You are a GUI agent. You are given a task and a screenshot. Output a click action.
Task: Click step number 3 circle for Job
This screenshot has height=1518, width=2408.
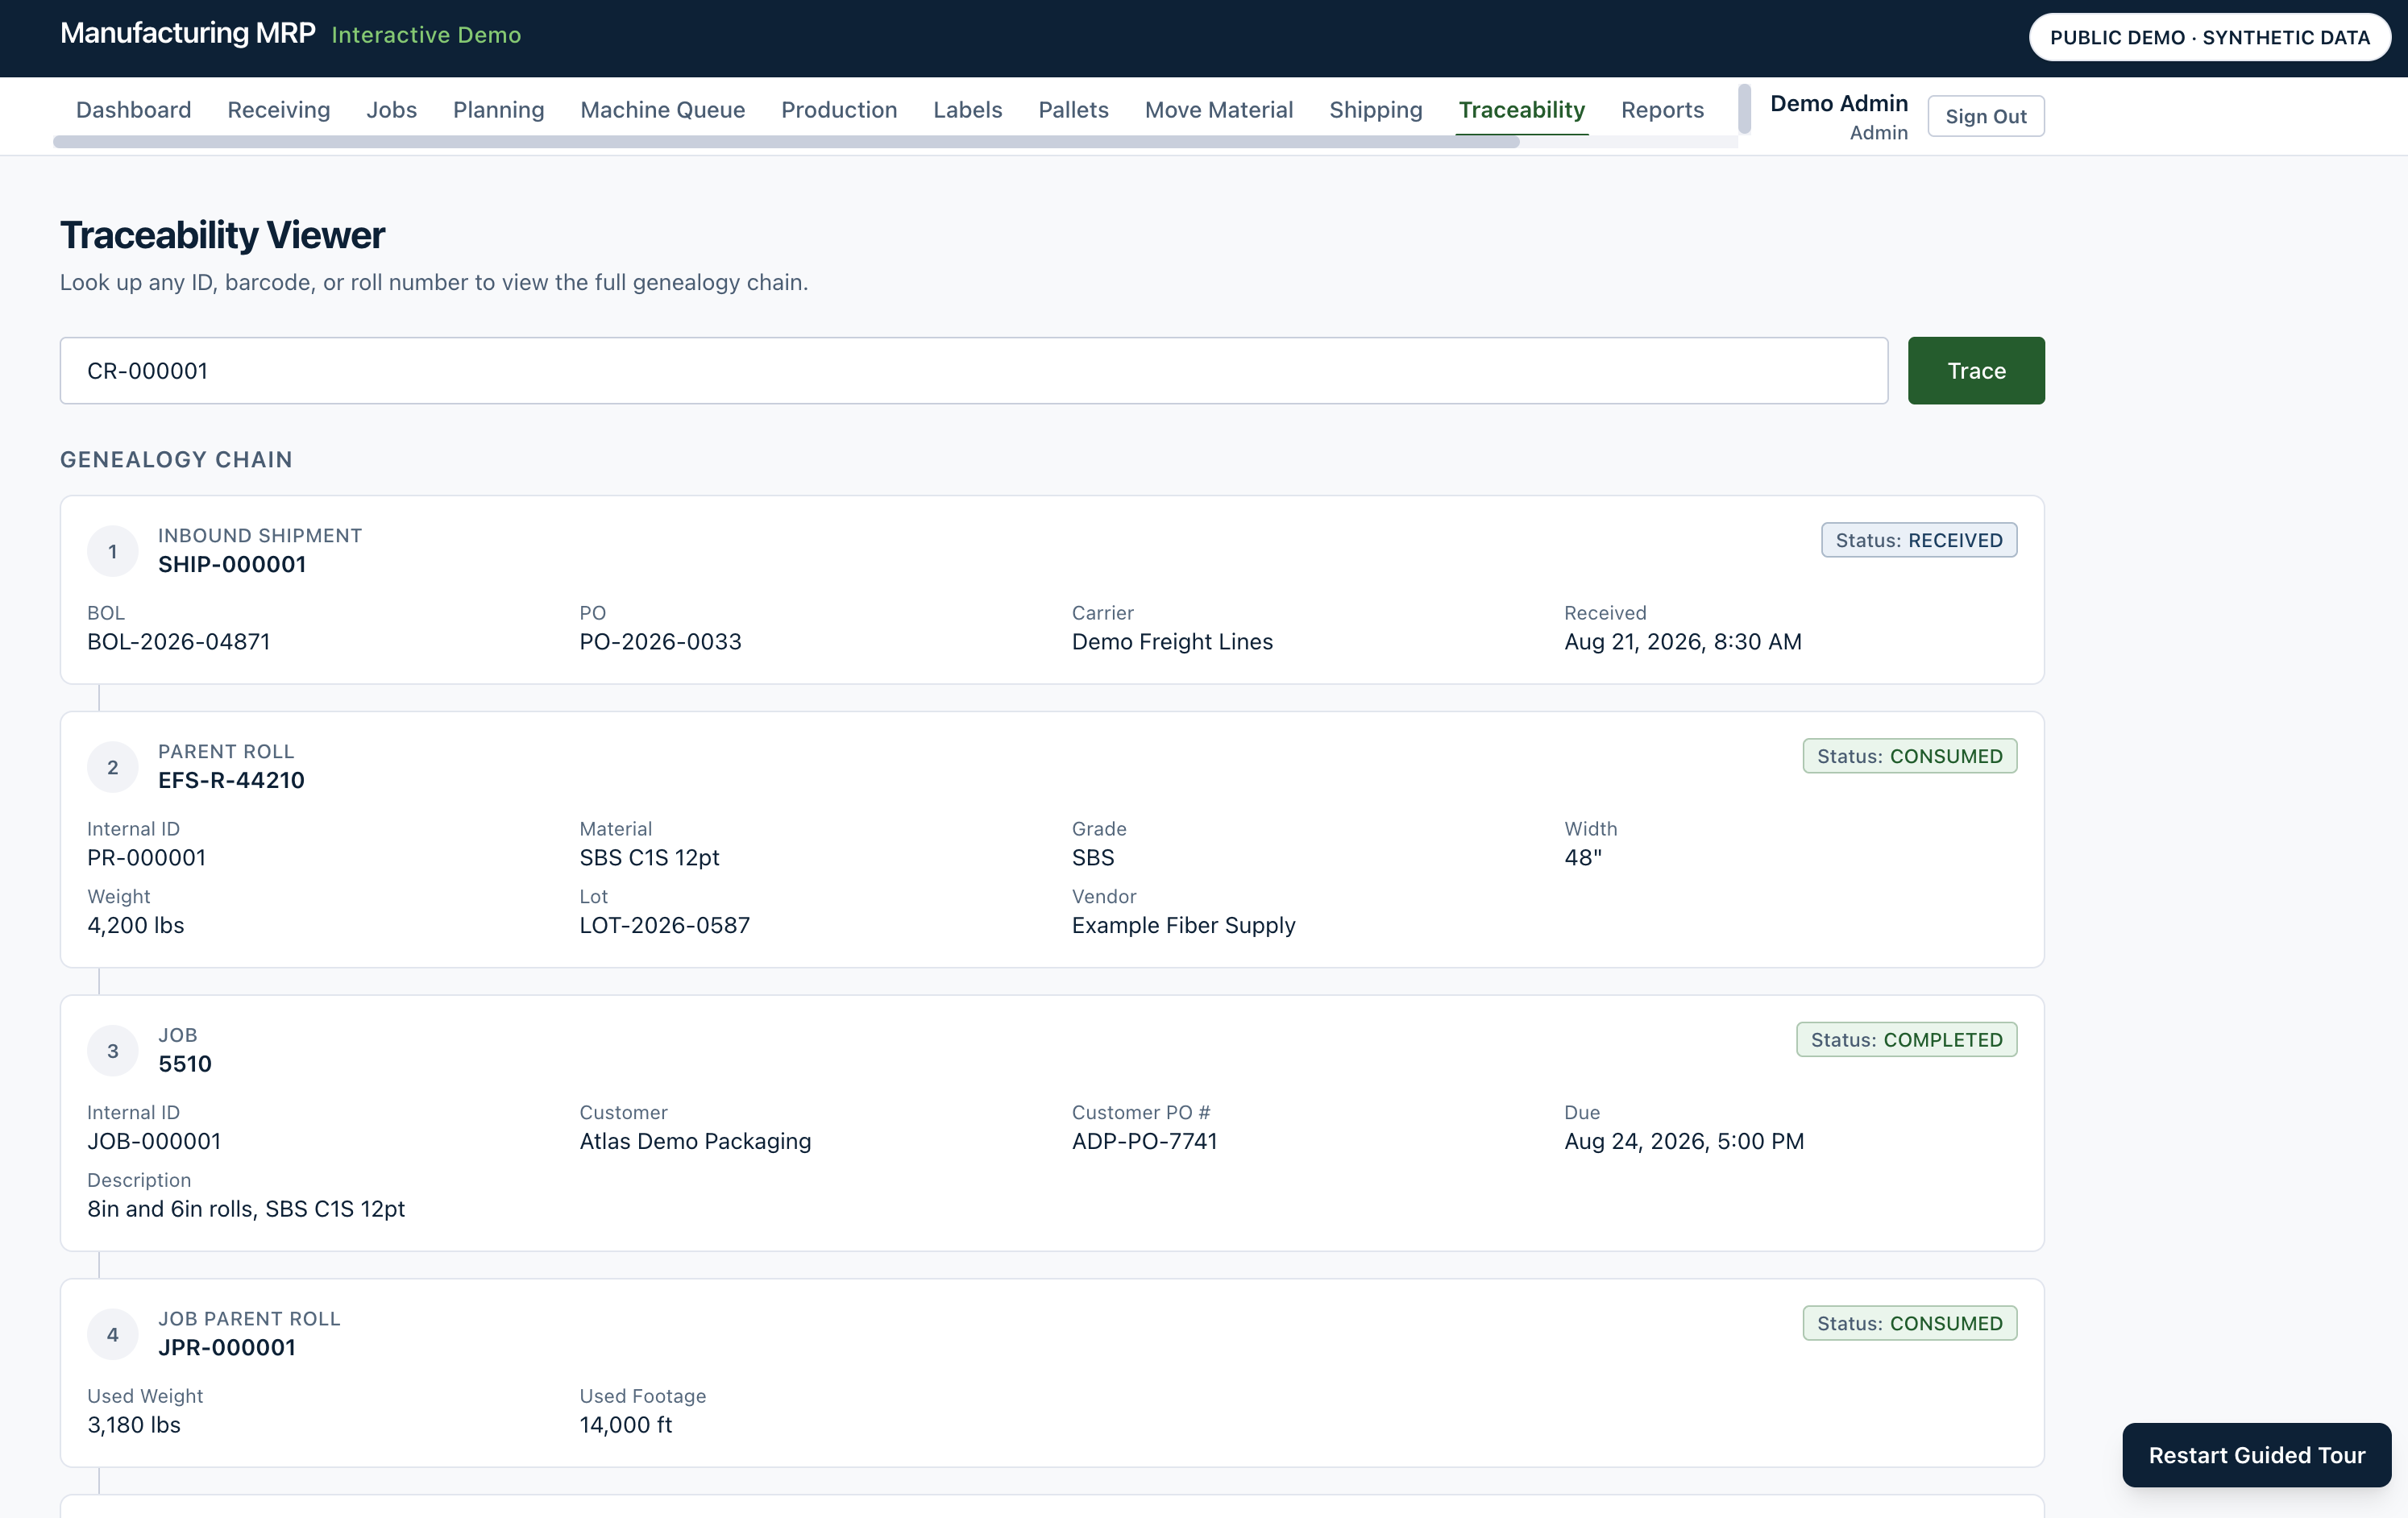113,1051
